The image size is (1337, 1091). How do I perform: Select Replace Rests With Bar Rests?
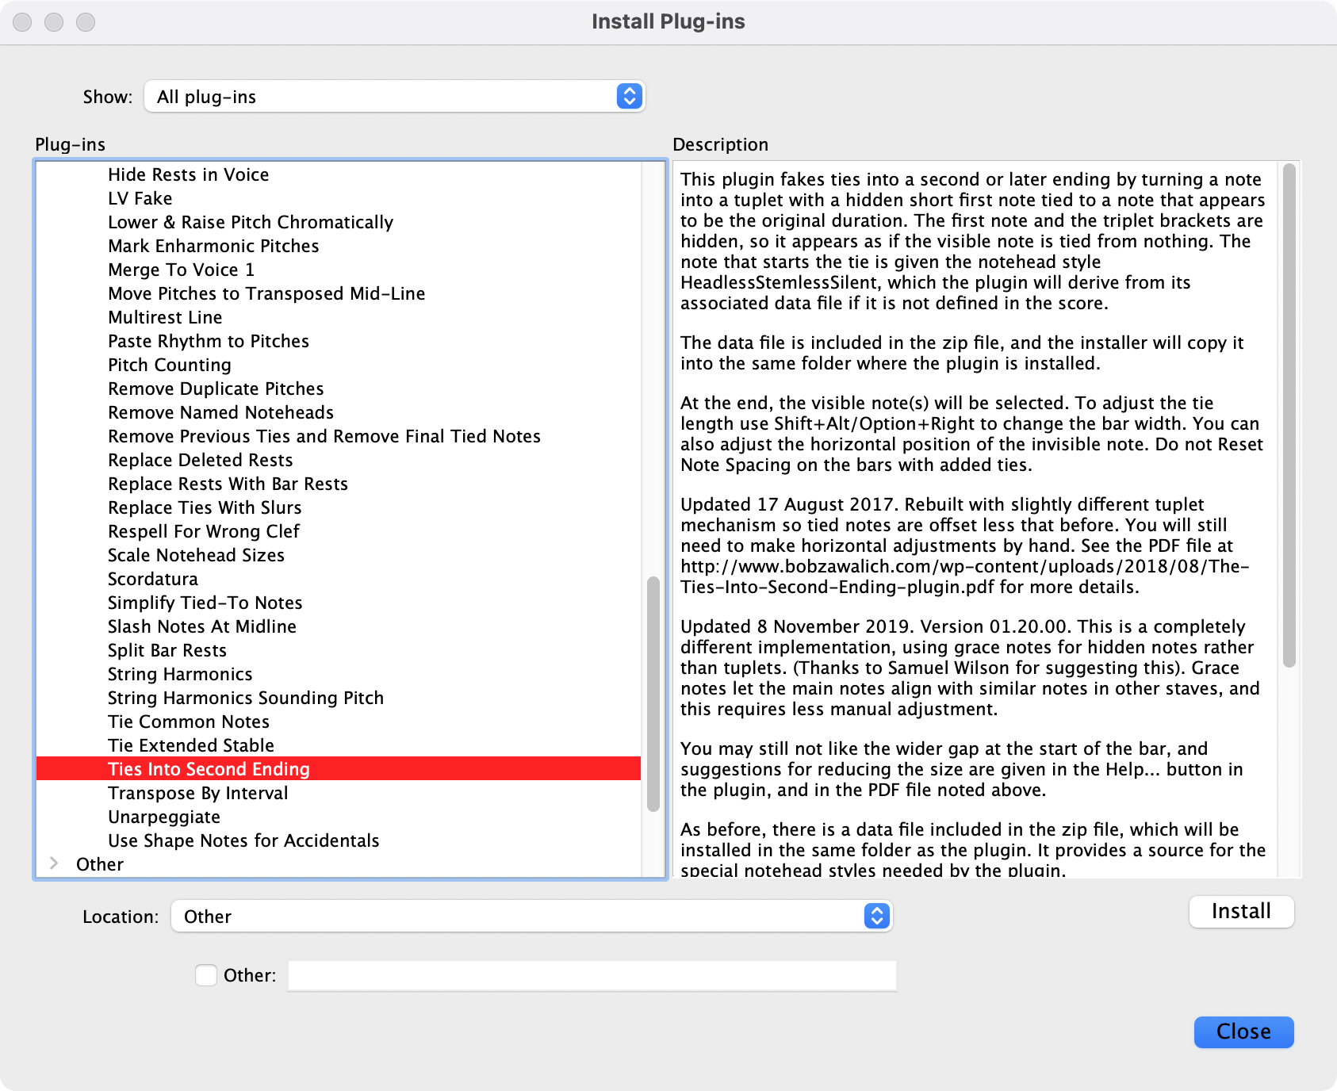coord(228,484)
